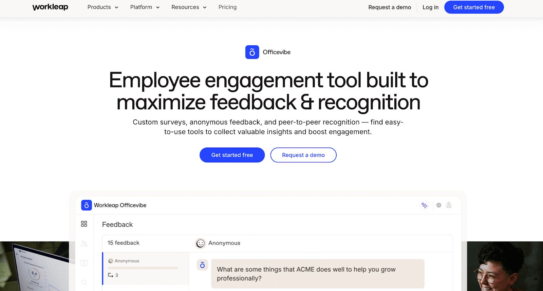543x291 pixels.
Task: Click the Custom surveys description paragraph
Action: [x=268, y=127]
